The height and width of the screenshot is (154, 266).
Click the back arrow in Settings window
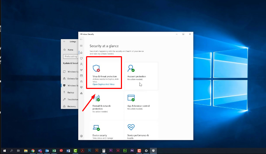(x=64, y=42)
